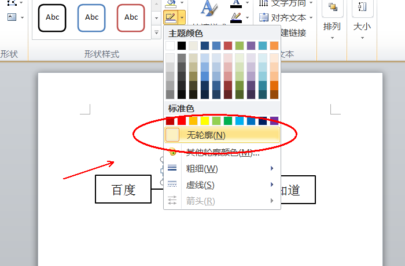The height and width of the screenshot is (266, 405).
Task: Pick the blue theme color swatch
Action: pos(216,46)
